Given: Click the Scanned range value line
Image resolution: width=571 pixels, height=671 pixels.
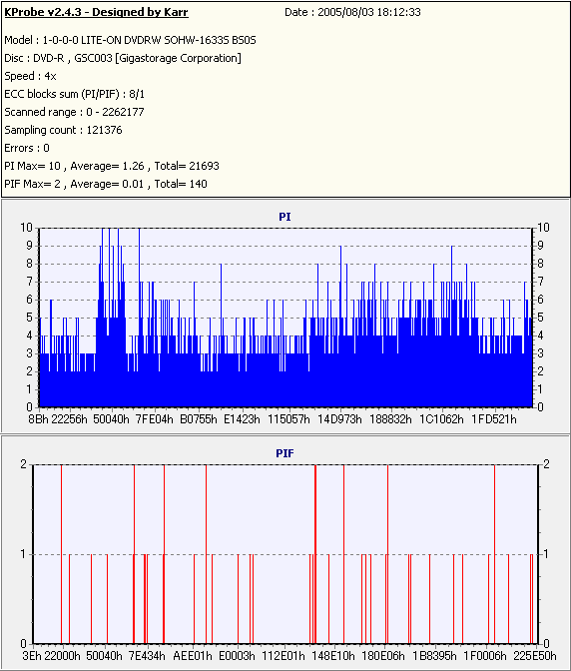Looking at the screenshot, I should [x=74, y=112].
